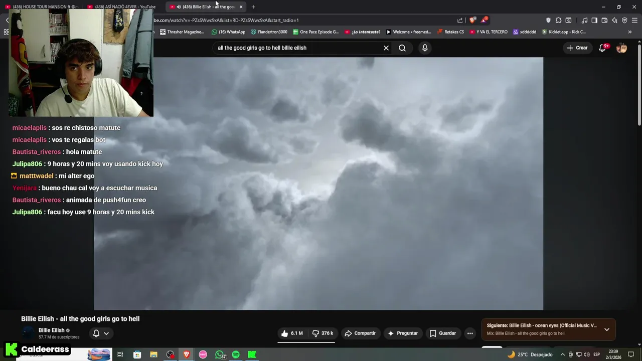Open WhatsApp taskbar icon with 87 badge
Screen dimensions: 642x361
[220, 354]
